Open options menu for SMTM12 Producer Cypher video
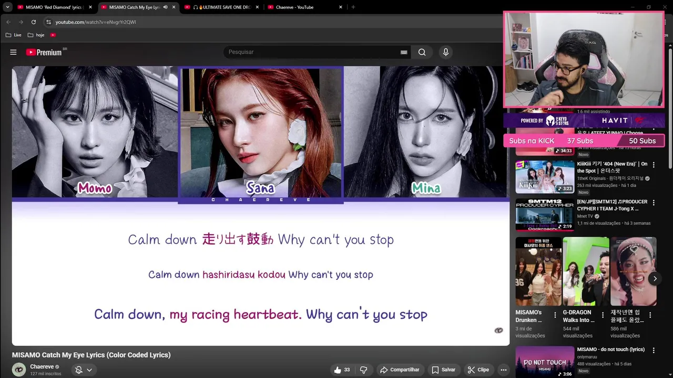Image resolution: width=673 pixels, height=378 pixels. 654,203
